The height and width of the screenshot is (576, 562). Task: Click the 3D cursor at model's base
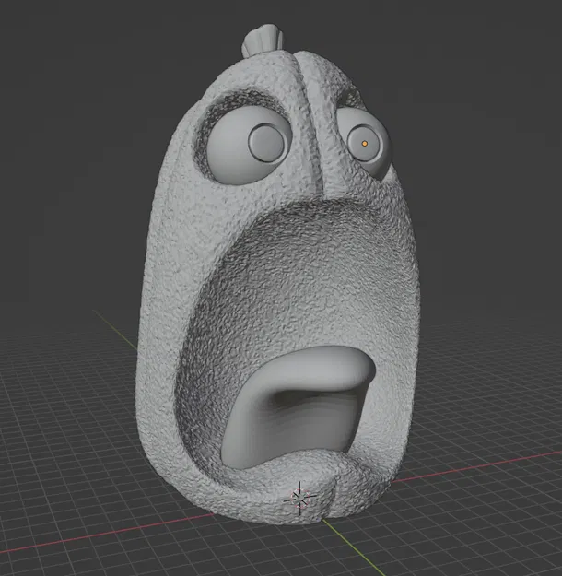tap(300, 499)
